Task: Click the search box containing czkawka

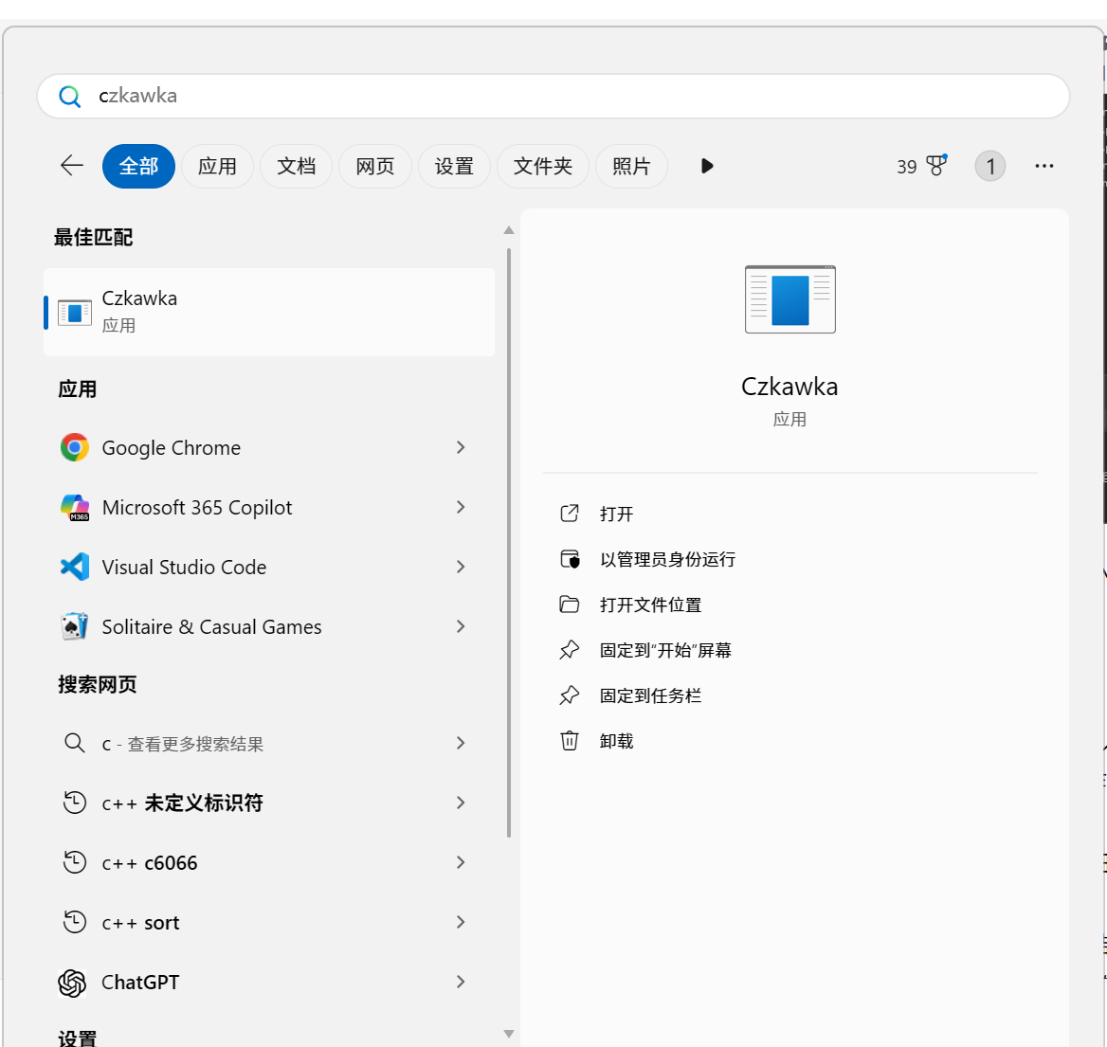Action: tap(553, 96)
